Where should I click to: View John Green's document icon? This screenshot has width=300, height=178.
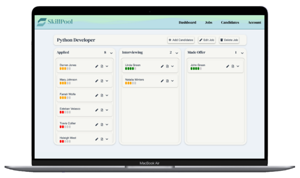point(233,67)
